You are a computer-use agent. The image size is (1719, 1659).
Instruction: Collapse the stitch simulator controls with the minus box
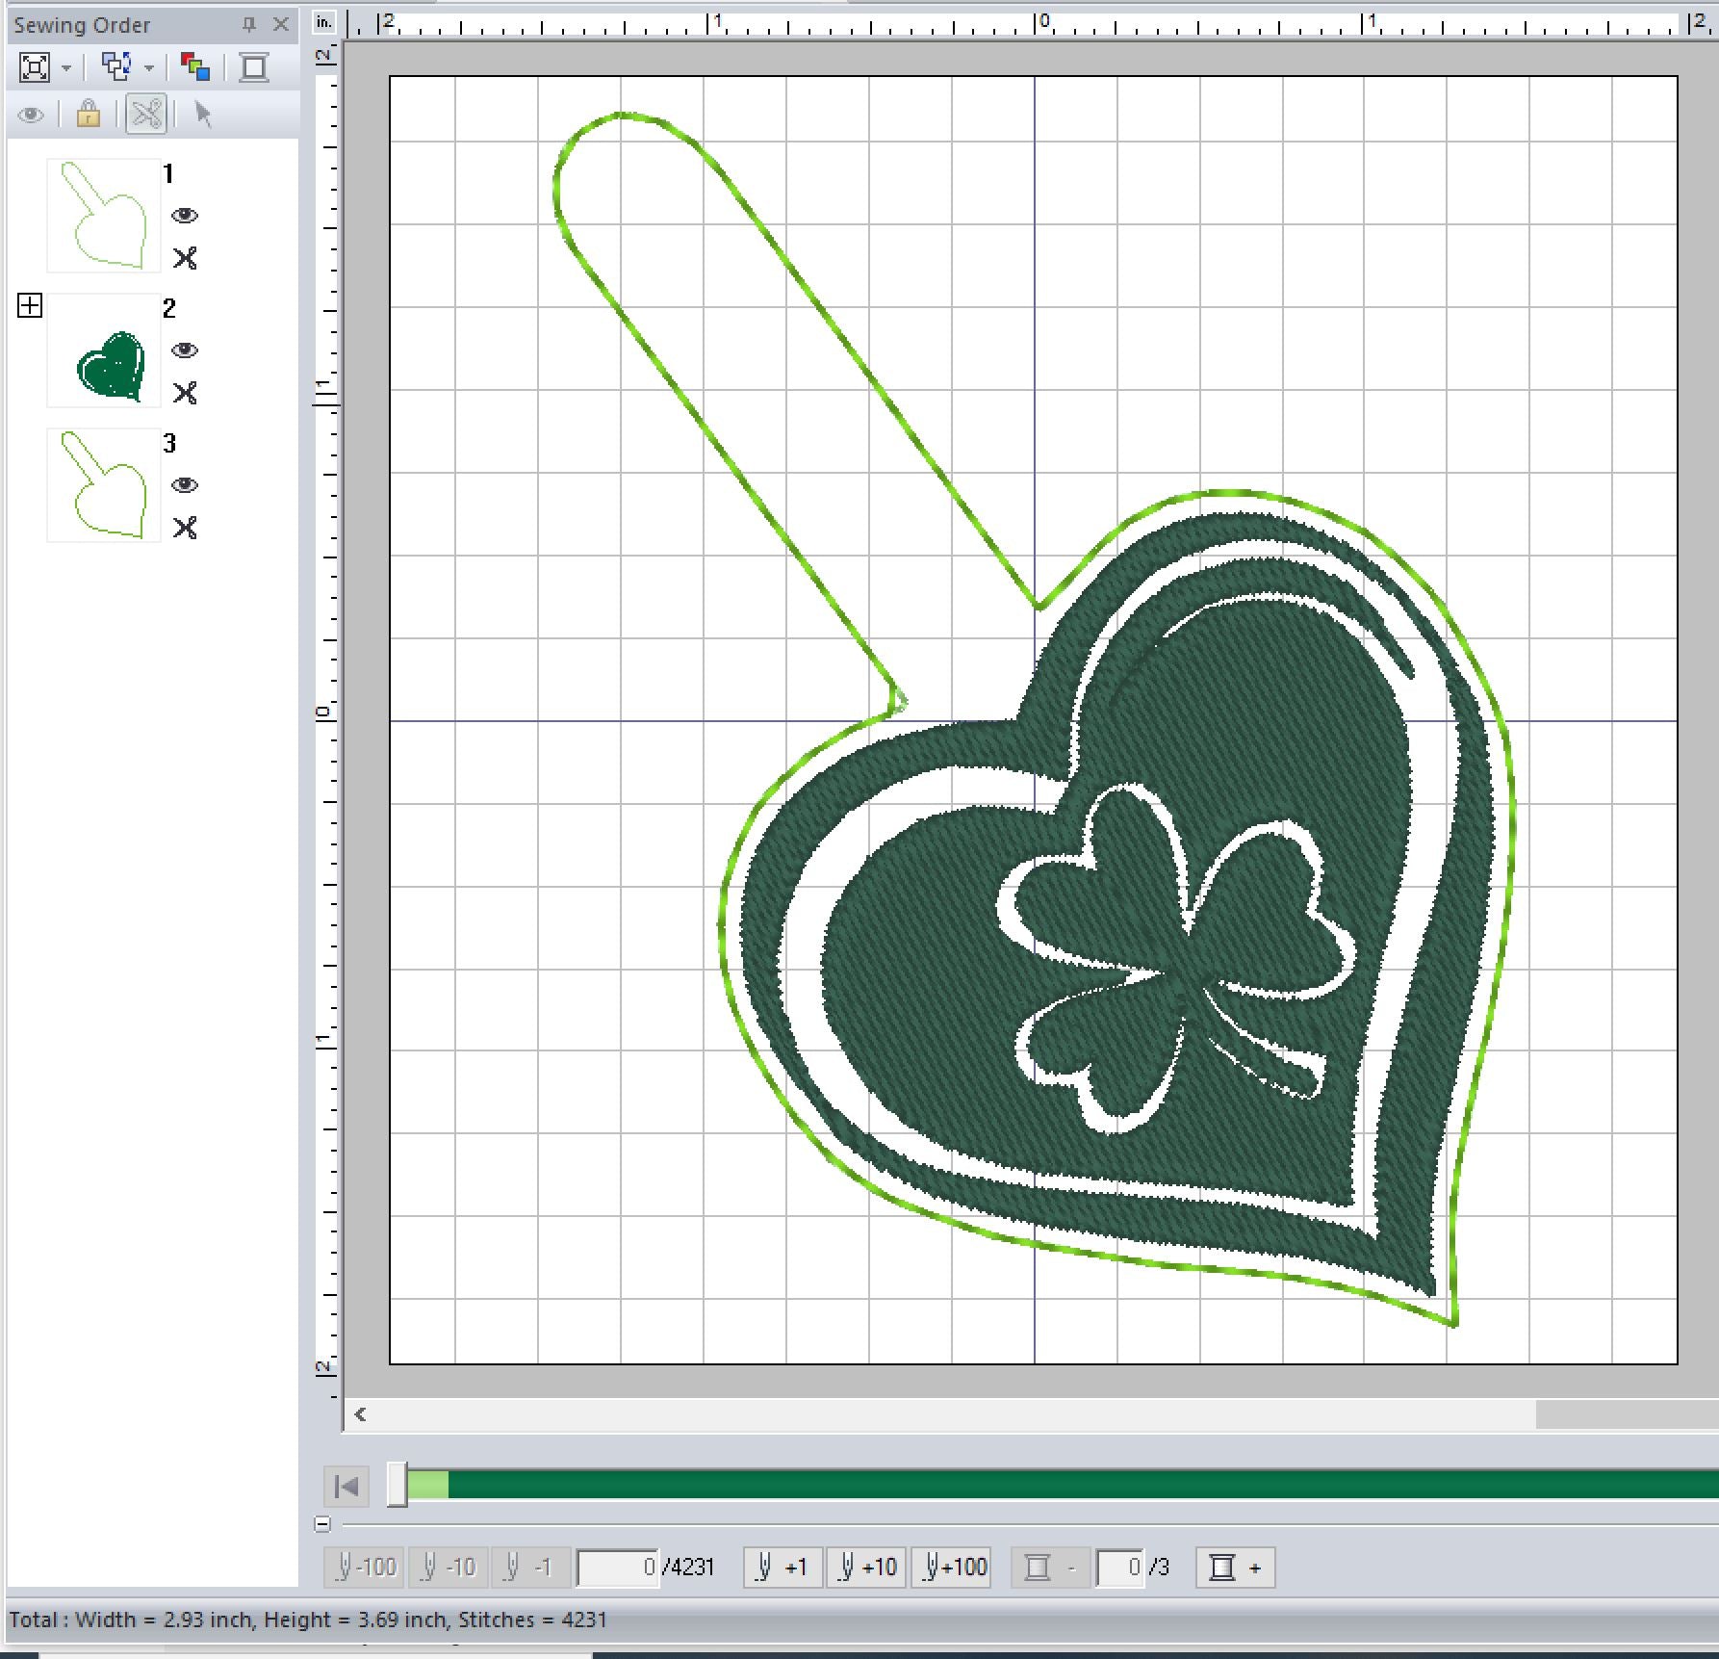pos(322,1524)
